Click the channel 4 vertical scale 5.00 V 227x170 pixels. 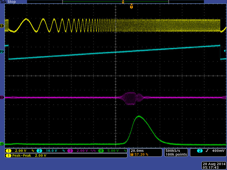113,151
